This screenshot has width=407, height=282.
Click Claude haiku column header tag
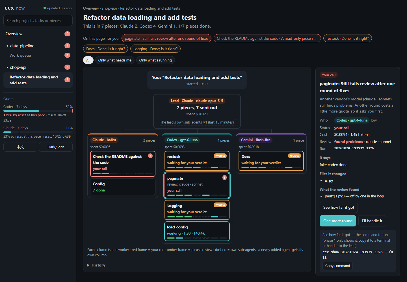click(x=104, y=140)
